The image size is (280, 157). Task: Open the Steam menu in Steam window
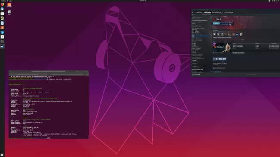click(193, 10)
